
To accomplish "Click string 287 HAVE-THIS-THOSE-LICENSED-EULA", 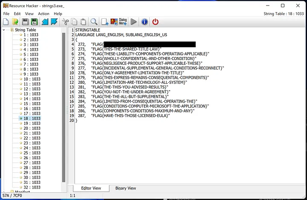I will tap(130, 116).
